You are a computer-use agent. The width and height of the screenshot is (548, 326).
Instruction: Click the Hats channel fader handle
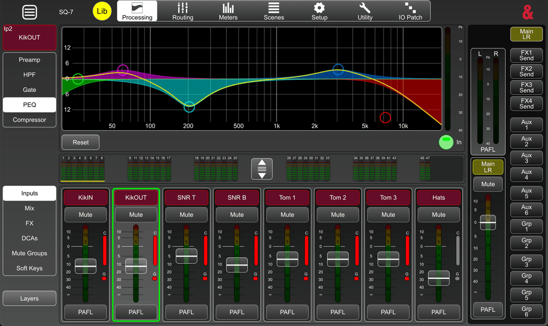438,278
